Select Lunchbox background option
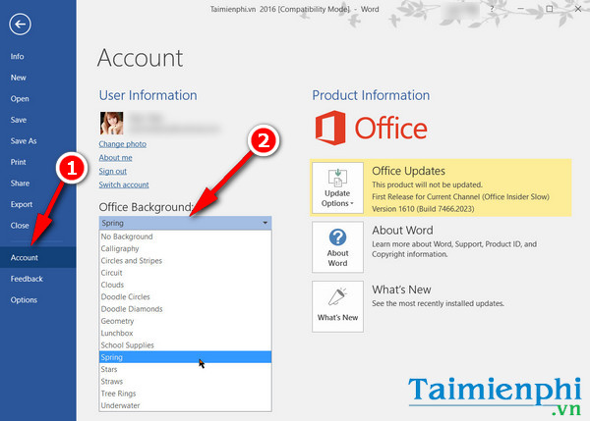The width and height of the screenshot is (590, 421). [x=185, y=333]
